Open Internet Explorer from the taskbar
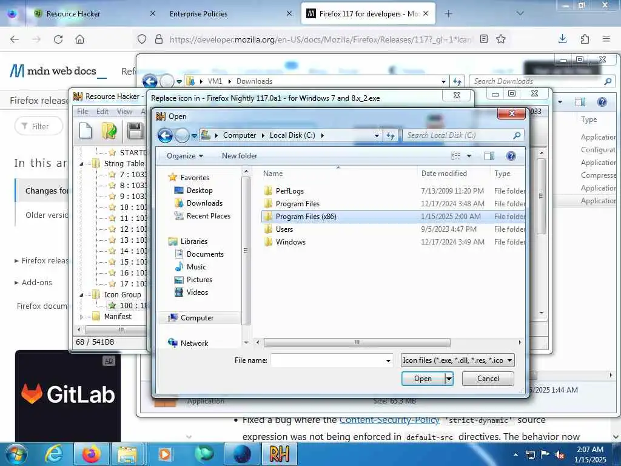Image resolution: width=621 pixels, height=466 pixels. coord(54,454)
